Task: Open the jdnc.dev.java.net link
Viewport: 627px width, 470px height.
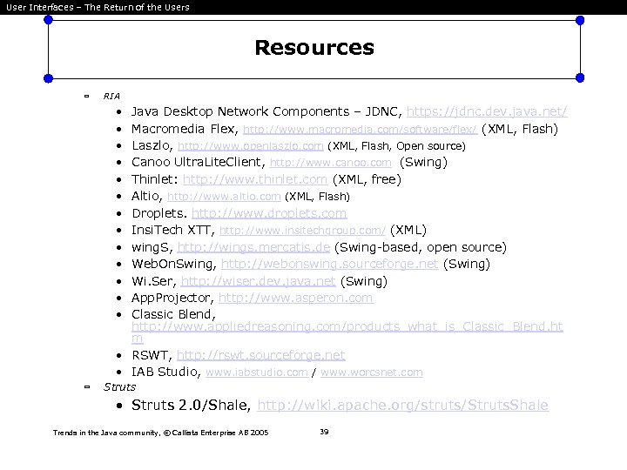Action: (x=487, y=111)
